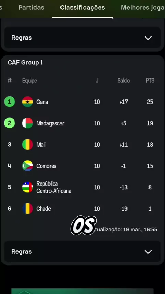
Task: Expand the top Regras section chevron
Action: point(148,38)
